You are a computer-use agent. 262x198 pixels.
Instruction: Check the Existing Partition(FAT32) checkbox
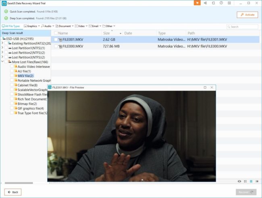6,43
